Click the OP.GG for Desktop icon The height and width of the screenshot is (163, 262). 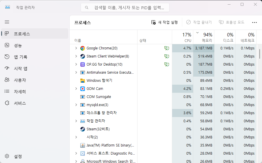coord(83,64)
